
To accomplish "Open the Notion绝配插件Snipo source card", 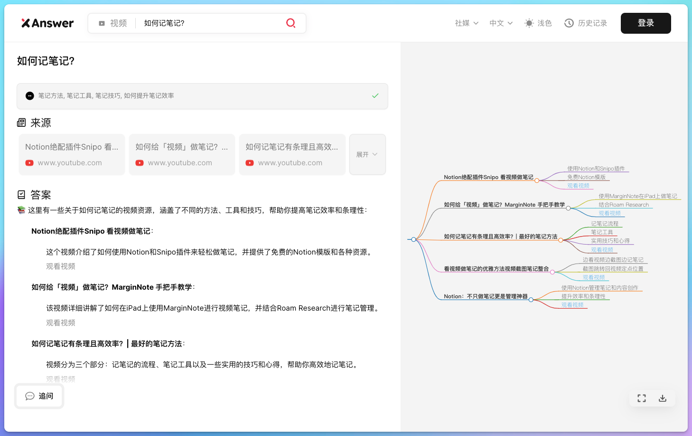I will tap(72, 154).
